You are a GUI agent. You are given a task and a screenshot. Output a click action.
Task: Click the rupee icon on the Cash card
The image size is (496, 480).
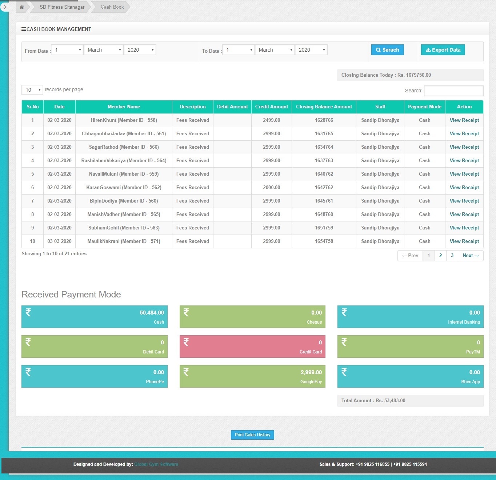28,312
